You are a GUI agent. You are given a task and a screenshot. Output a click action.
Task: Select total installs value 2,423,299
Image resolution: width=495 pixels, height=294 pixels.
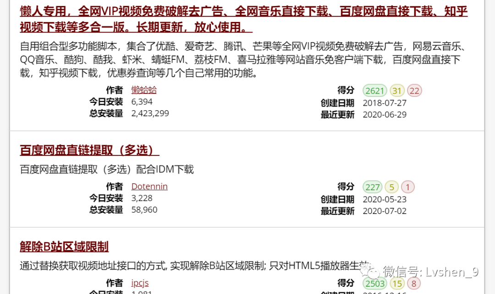(x=150, y=113)
